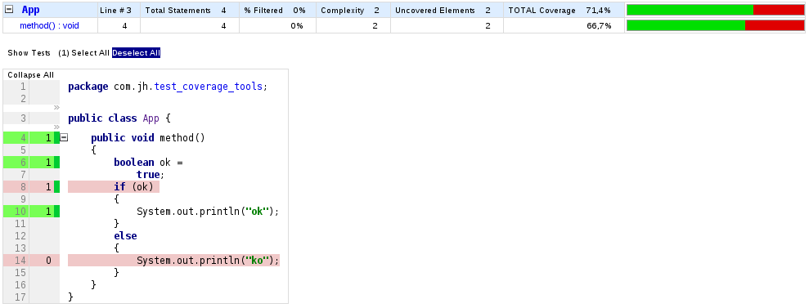Screen dimensions: 809x308
Task: Open the method() : void link
Action: coord(49,25)
